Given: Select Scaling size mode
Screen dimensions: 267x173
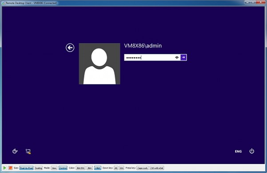Looking at the screenshot, I should pyautogui.click(x=39, y=168).
